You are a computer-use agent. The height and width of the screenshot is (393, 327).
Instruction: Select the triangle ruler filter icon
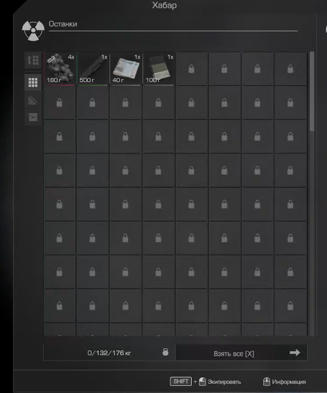(x=33, y=100)
